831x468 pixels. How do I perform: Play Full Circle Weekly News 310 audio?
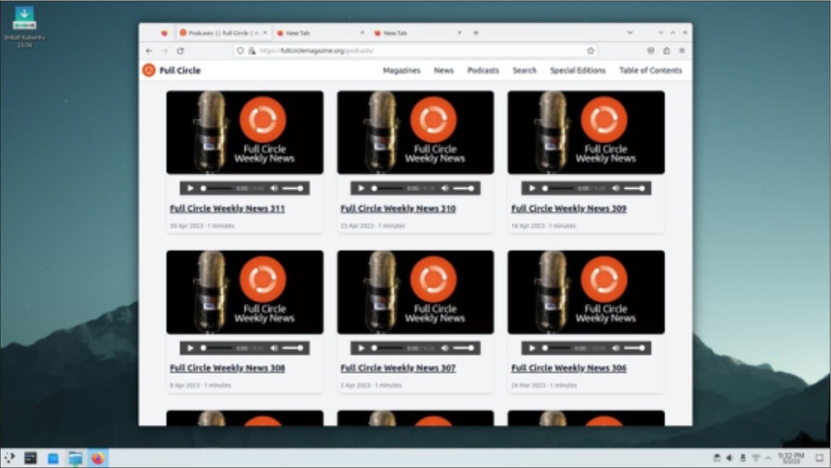click(x=361, y=188)
